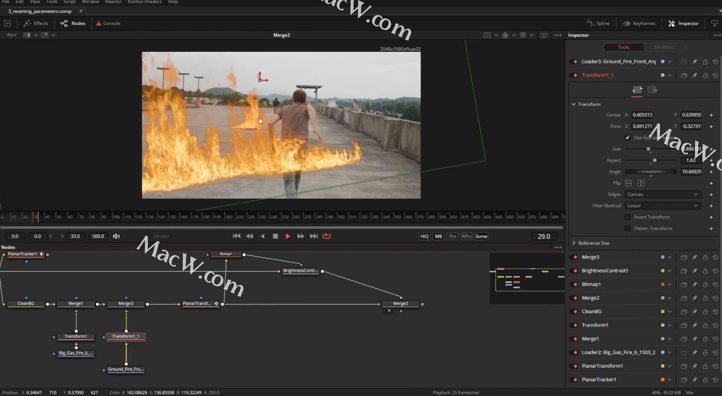Toggle the loop playback icon
The height and width of the screenshot is (396, 722).
tap(326, 236)
